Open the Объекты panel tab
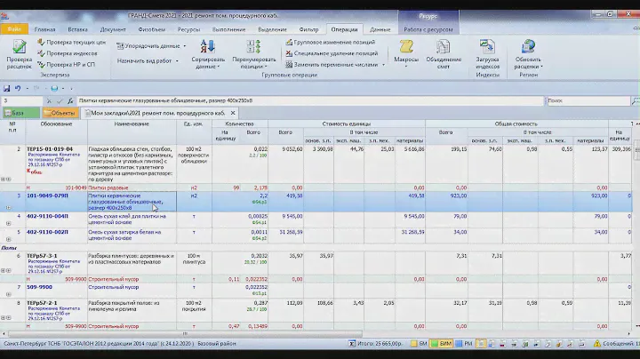This screenshot has height=359, width=640. (61, 113)
